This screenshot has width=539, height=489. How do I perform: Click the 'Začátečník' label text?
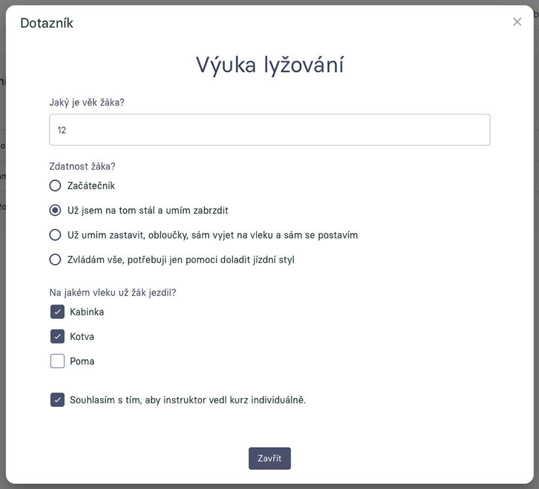(91, 186)
